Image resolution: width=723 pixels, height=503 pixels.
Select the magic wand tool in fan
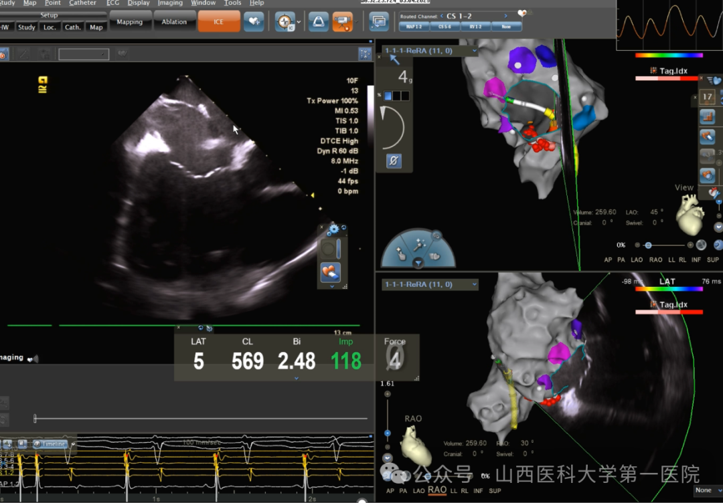tap(418, 245)
